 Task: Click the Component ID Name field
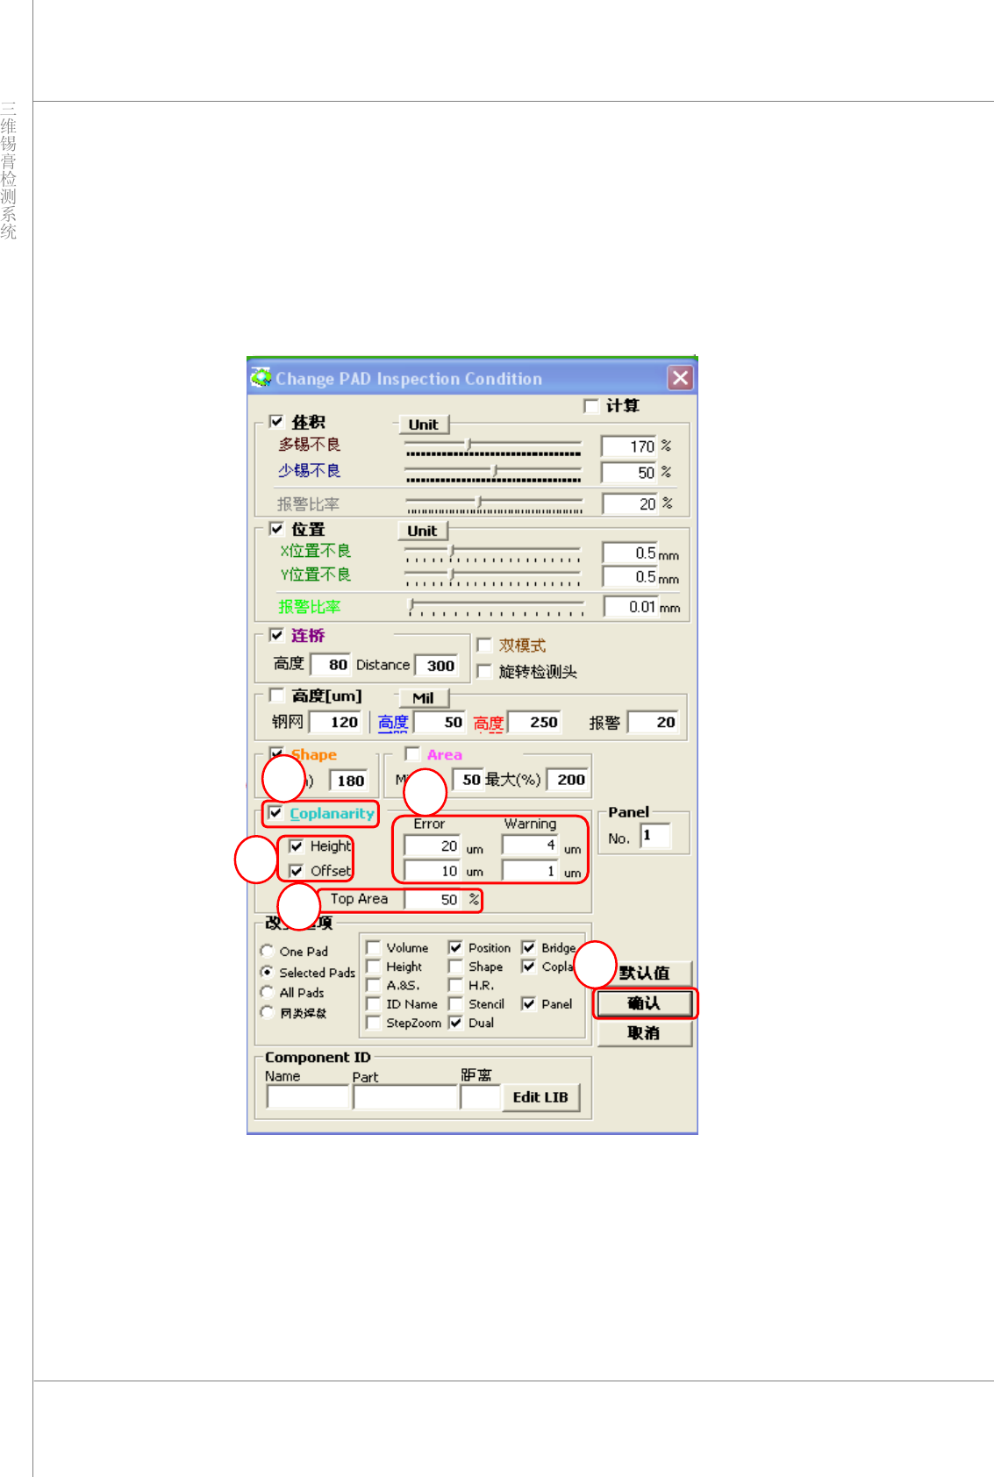pyautogui.click(x=308, y=1097)
